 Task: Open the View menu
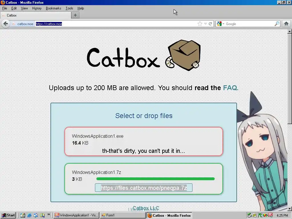click(x=24, y=8)
